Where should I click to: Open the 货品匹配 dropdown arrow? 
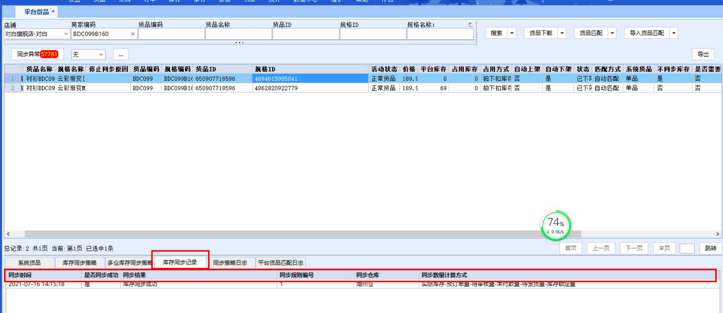pyautogui.click(x=612, y=33)
